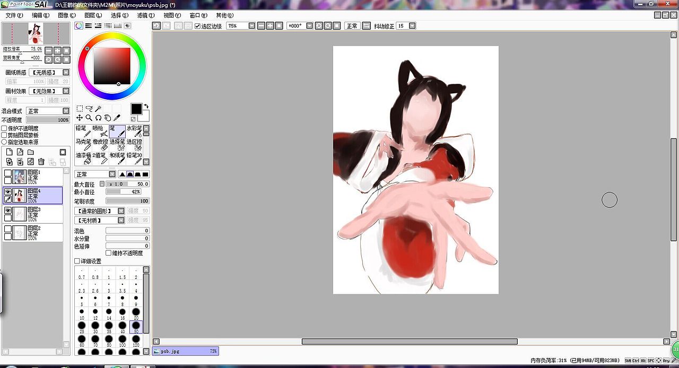Open the 滤镜 Filter menu
This screenshot has height=368, width=679.
145,15
